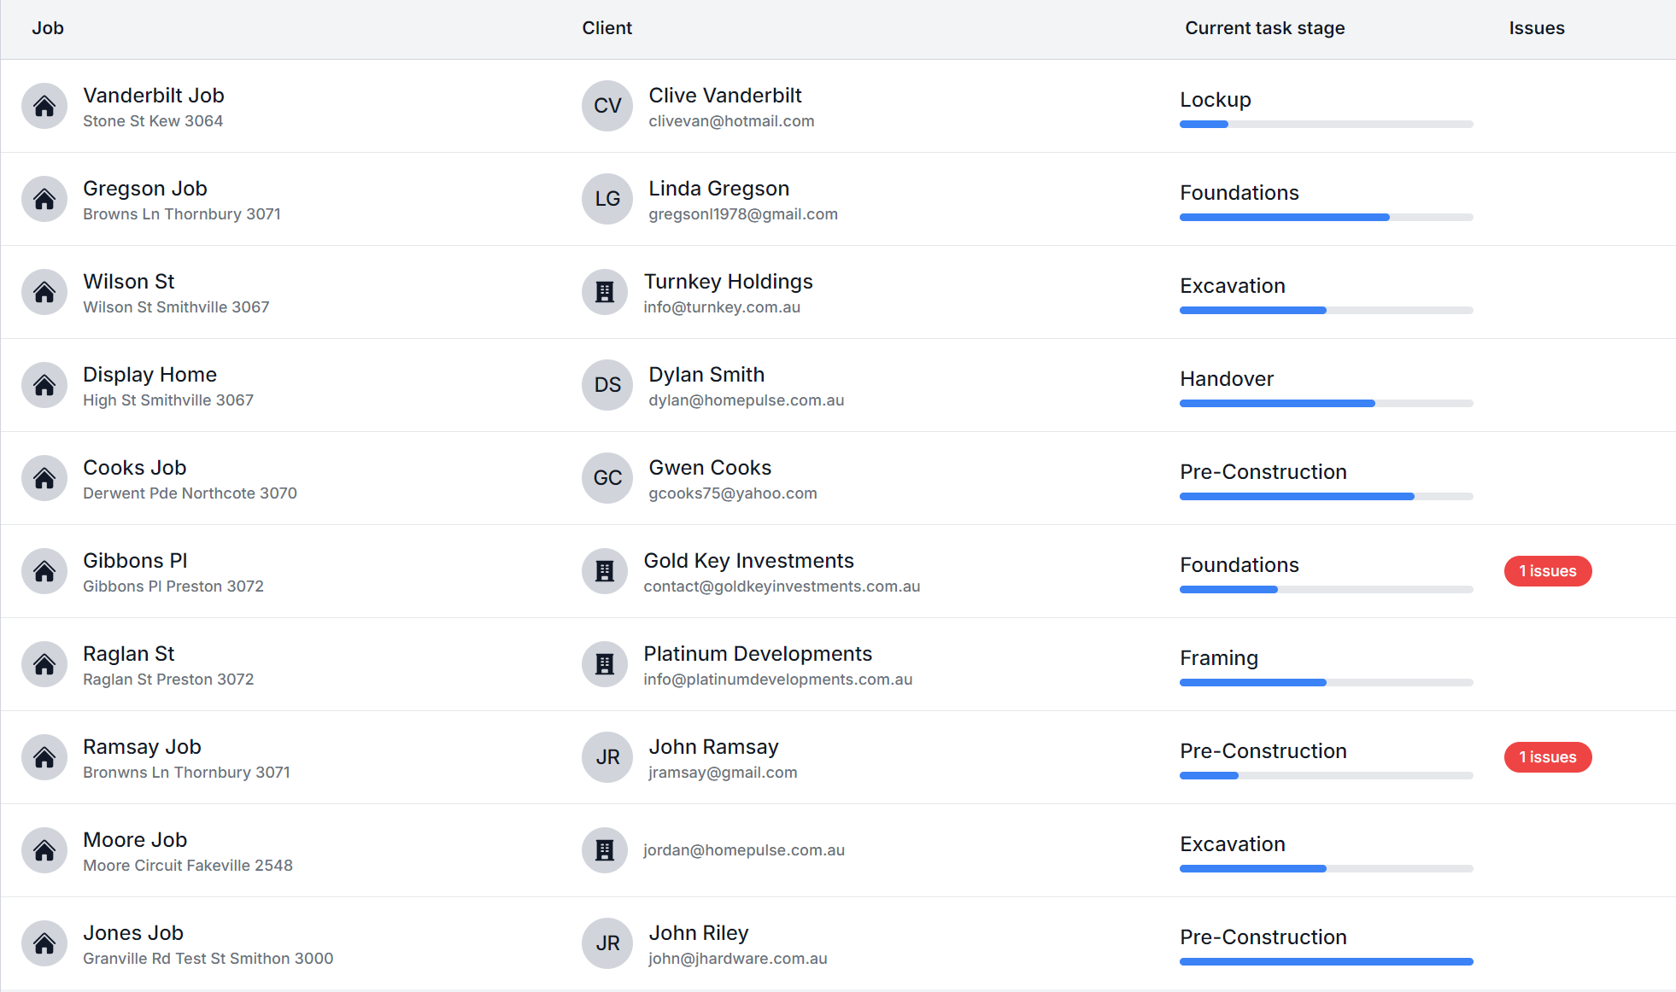Click the address Derwent Pde Northcote 3070
The image size is (1676, 992).
190,493
